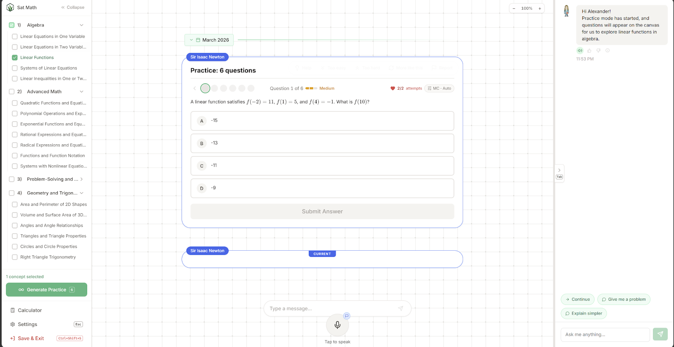Click 'Practice: 6 questions' heading
Screen dimensions: 674x347
[223, 70]
